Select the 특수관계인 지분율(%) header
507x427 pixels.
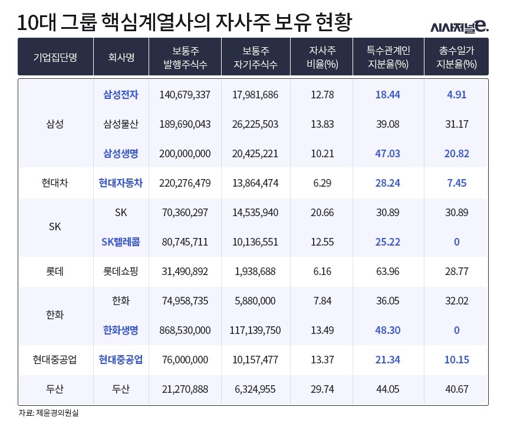388,57
